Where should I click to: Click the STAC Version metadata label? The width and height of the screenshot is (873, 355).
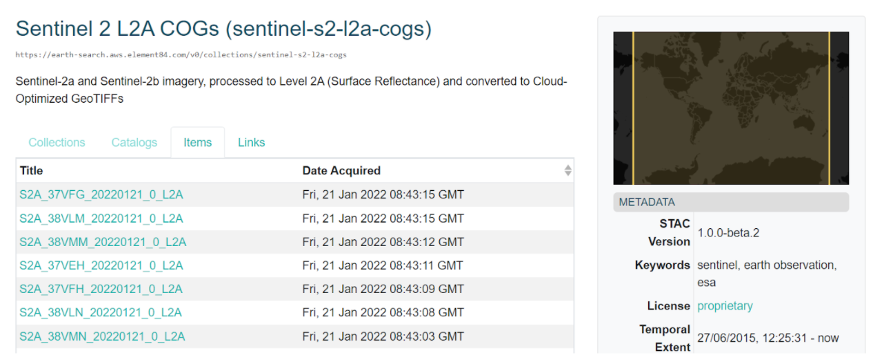[x=669, y=232]
